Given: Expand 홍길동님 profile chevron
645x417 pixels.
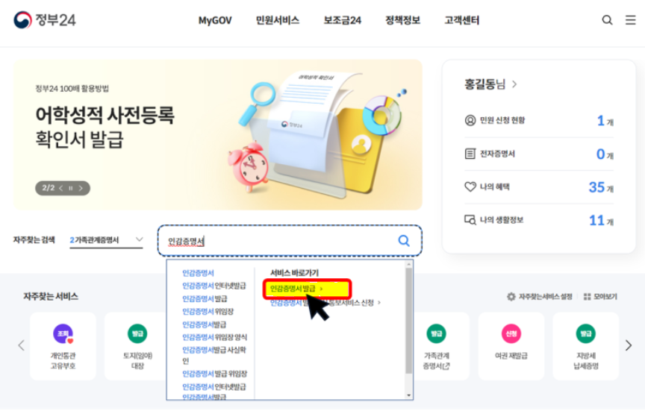Looking at the screenshot, I should [x=514, y=84].
